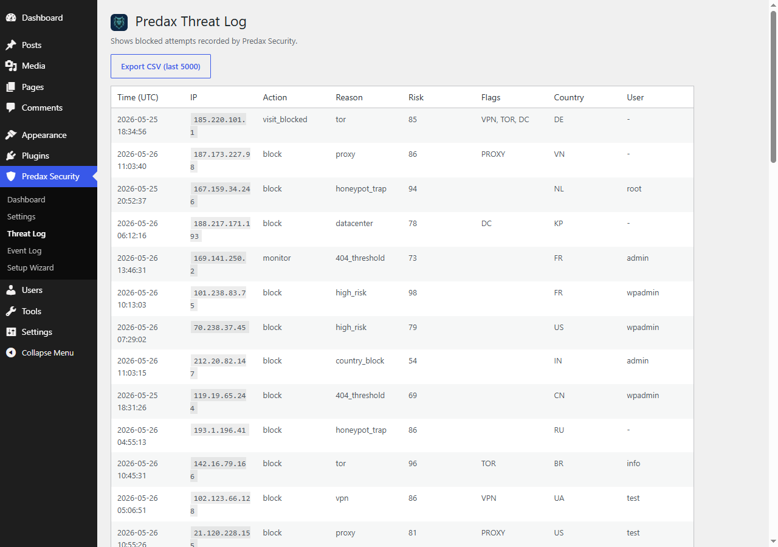Click the Predax wolf logo beside title
The height and width of the screenshot is (547, 778).
tap(119, 22)
